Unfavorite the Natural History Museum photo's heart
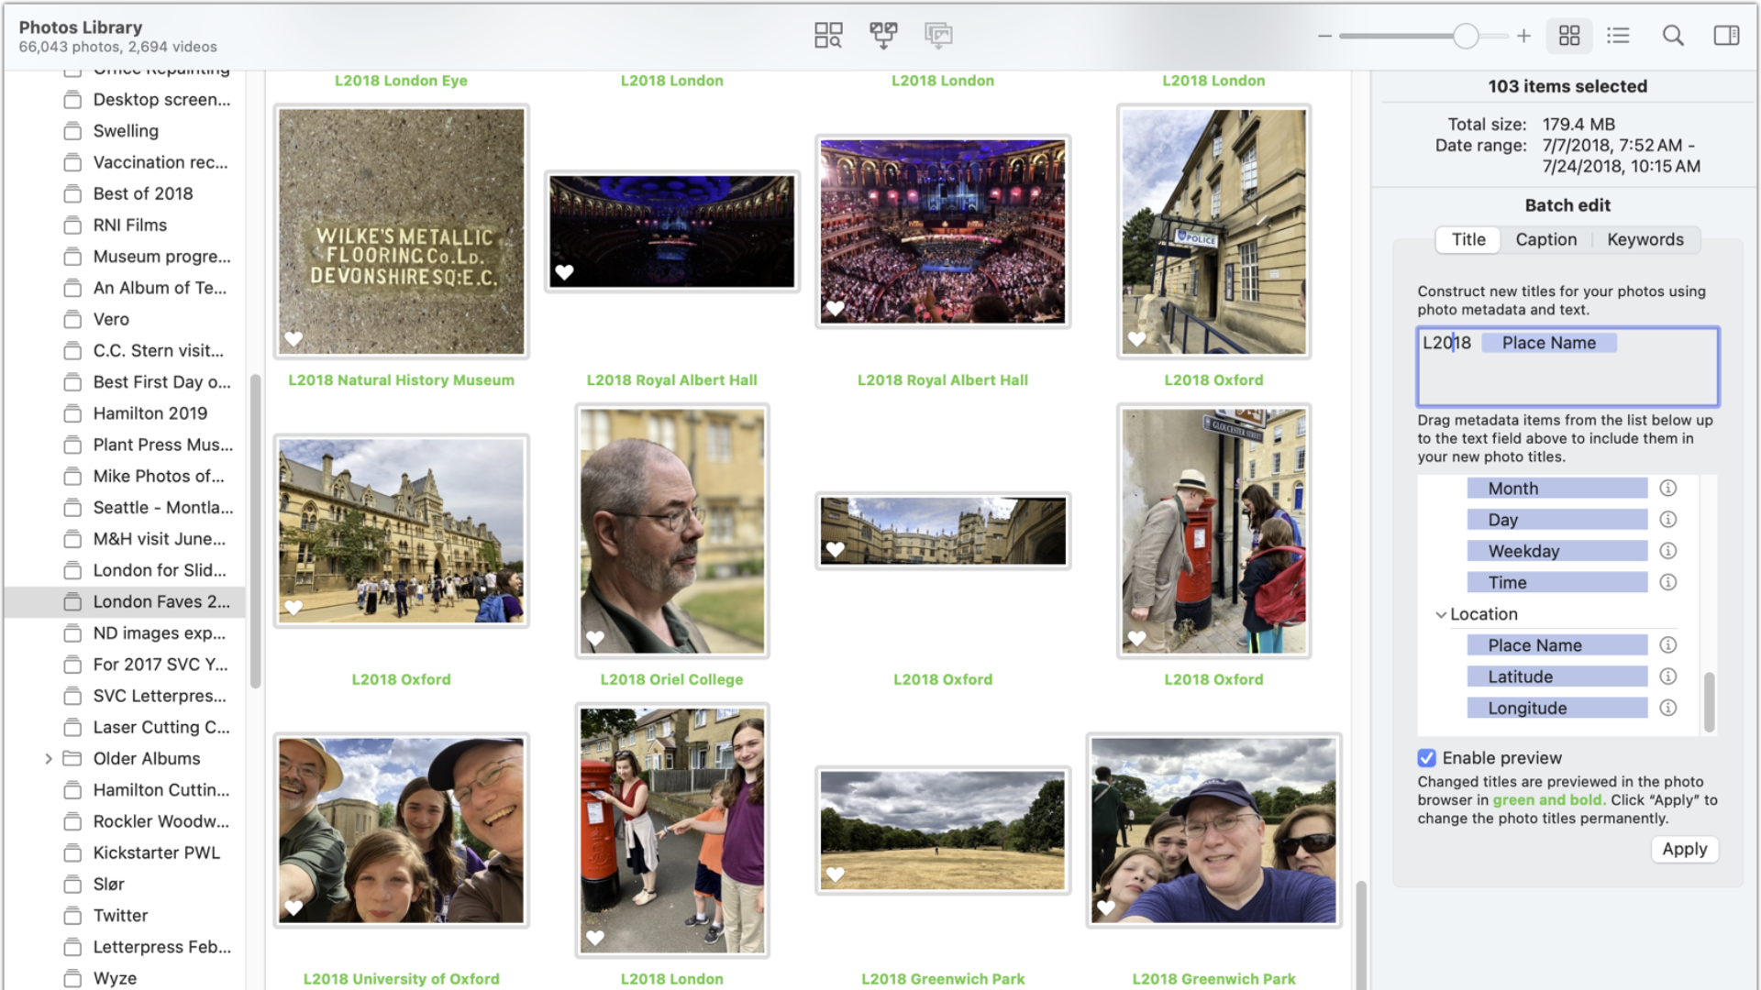 (x=293, y=339)
